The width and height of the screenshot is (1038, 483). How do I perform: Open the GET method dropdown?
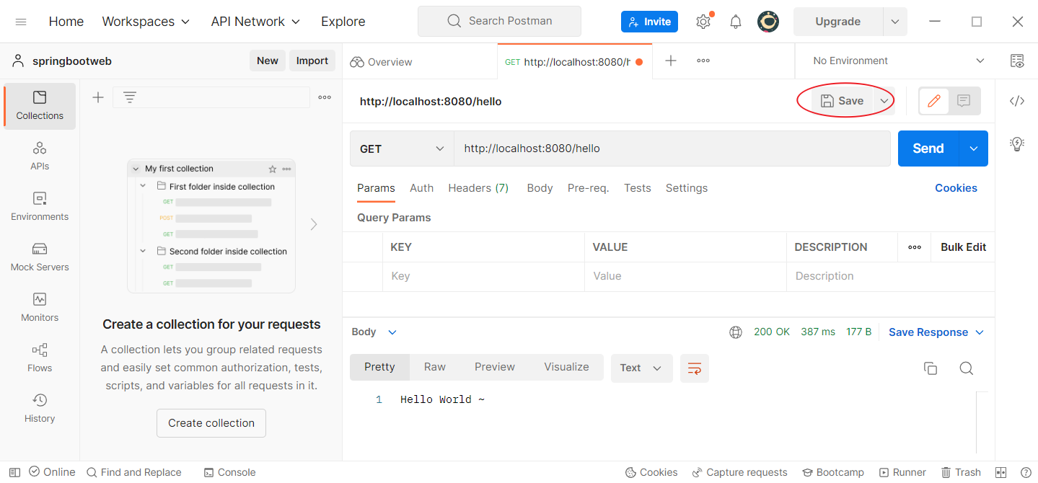(x=402, y=149)
